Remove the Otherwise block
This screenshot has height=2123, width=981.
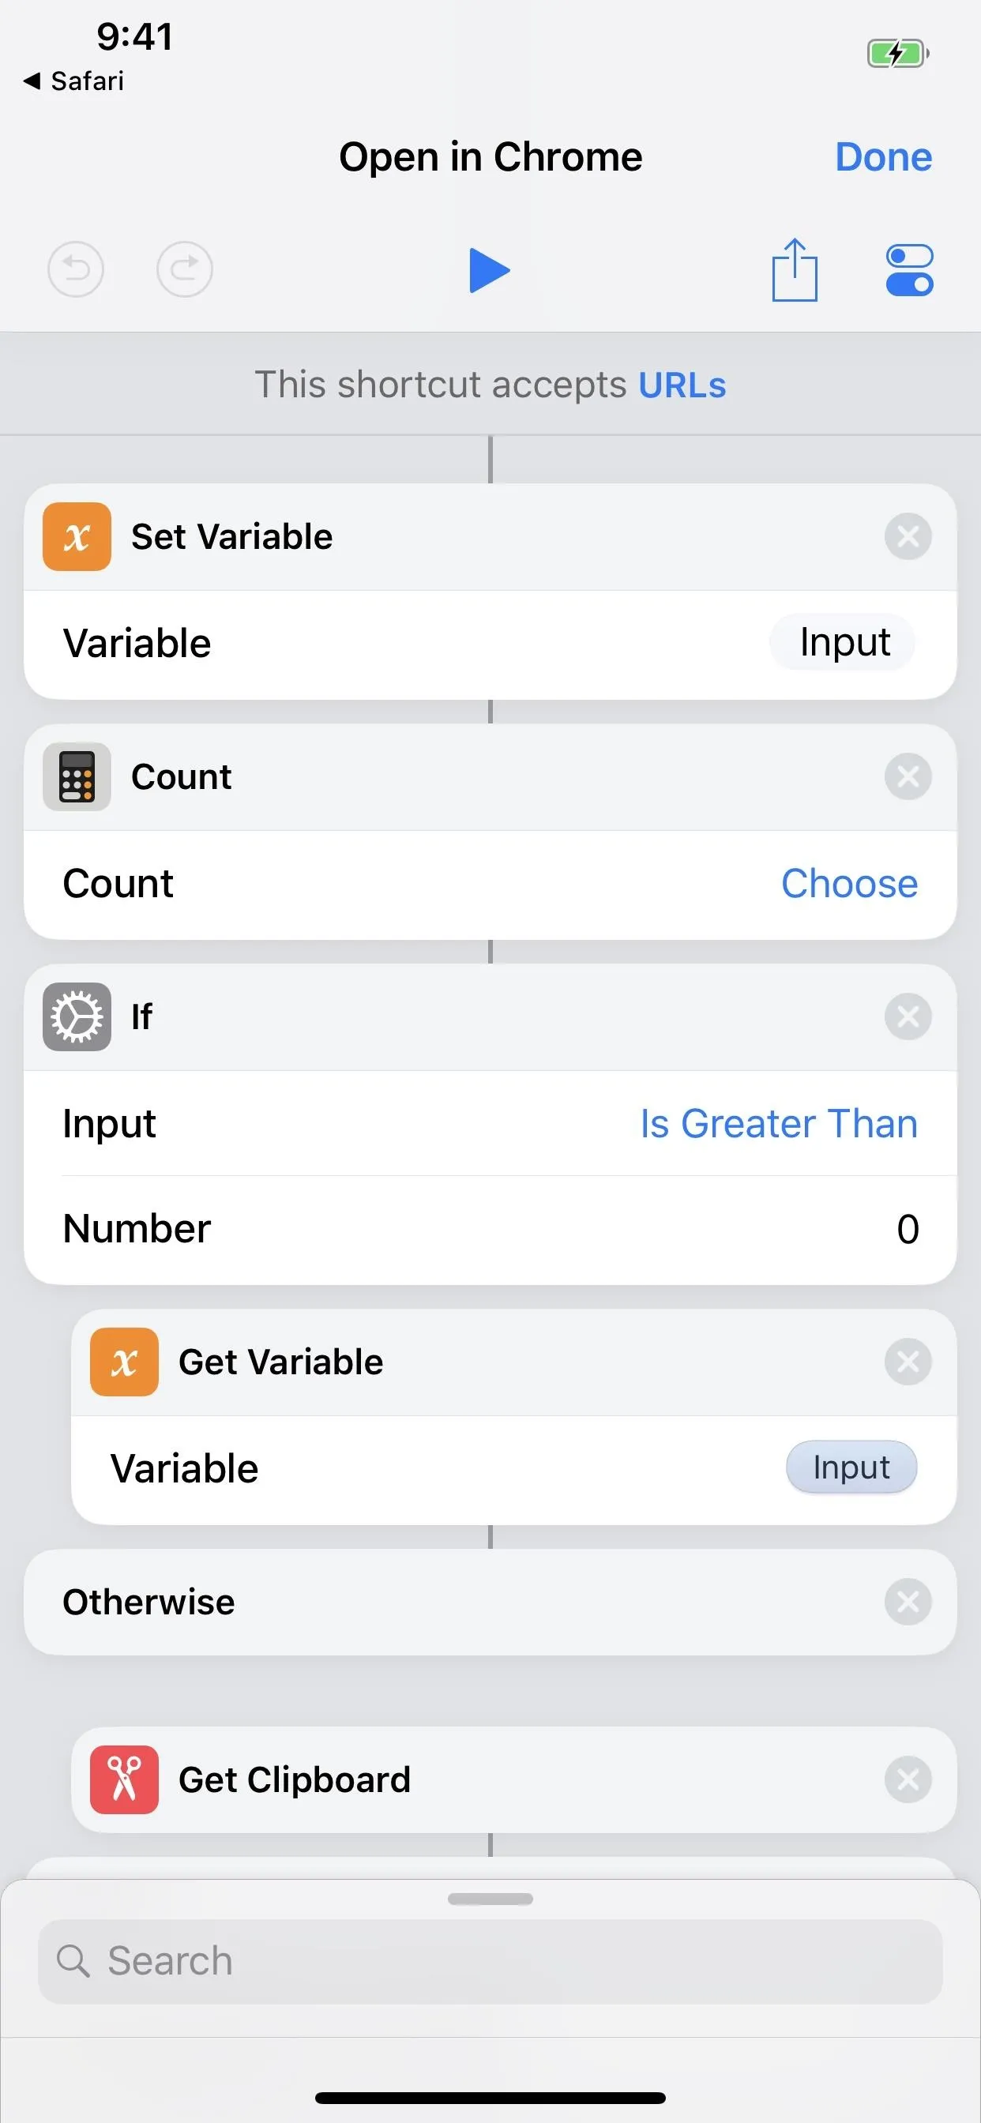click(x=908, y=1603)
